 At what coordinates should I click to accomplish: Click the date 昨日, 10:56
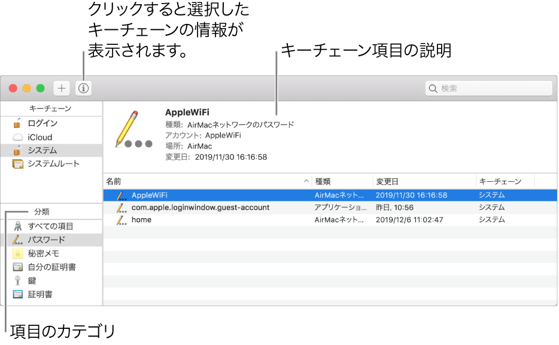click(394, 207)
